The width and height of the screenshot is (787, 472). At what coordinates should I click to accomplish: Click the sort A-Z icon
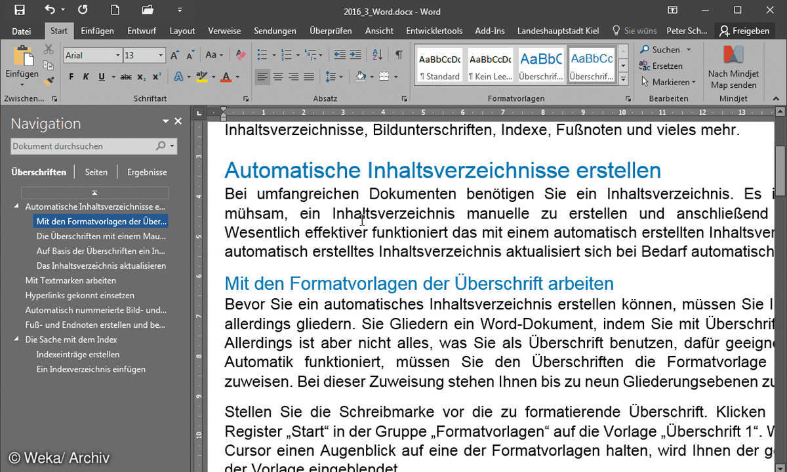(x=378, y=55)
